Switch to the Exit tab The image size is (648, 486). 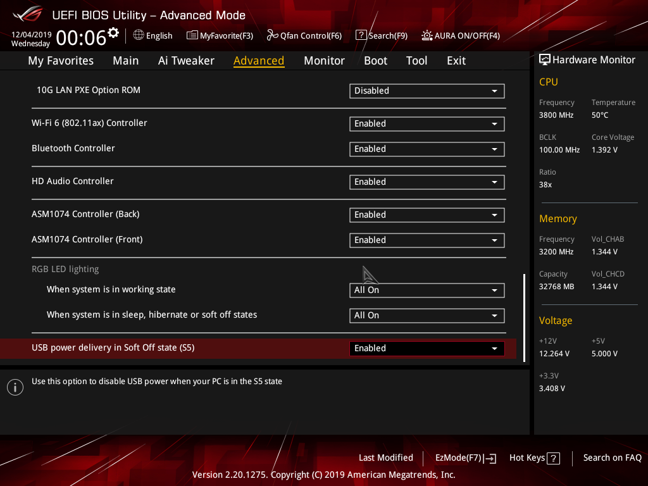(x=456, y=61)
